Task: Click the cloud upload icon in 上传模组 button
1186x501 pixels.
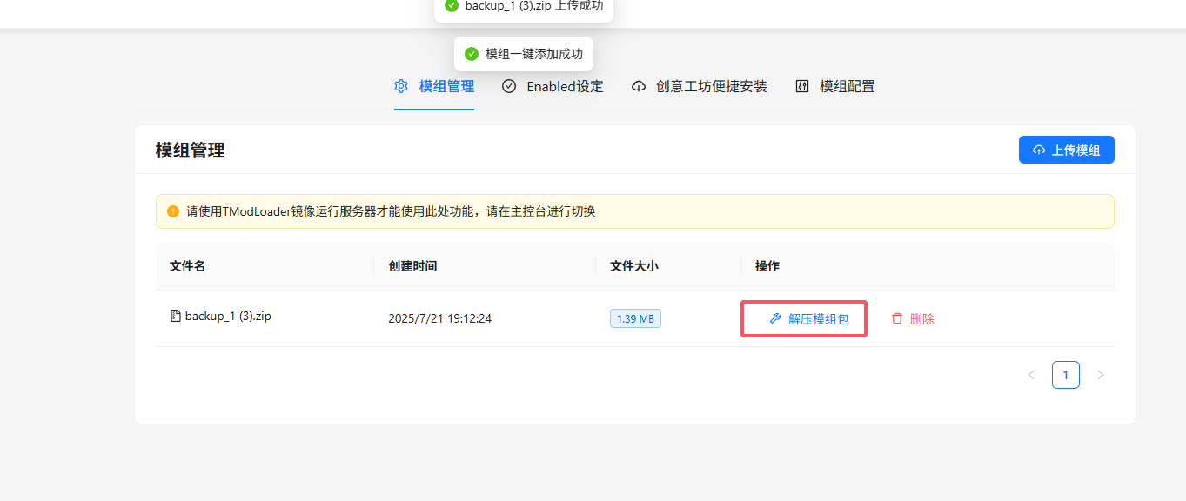Action: coord(1039,150)
